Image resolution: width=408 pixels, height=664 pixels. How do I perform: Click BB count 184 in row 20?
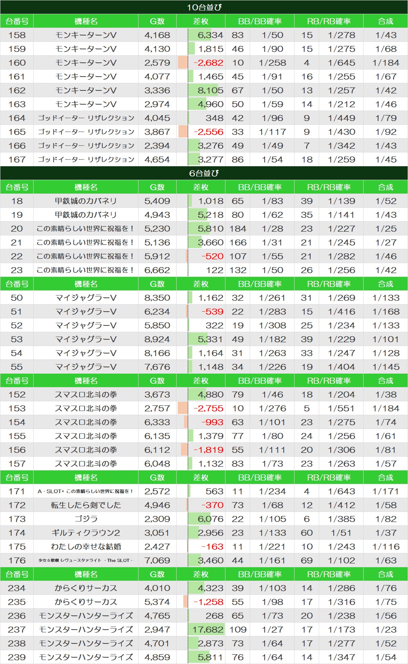(x=238, y=229)
